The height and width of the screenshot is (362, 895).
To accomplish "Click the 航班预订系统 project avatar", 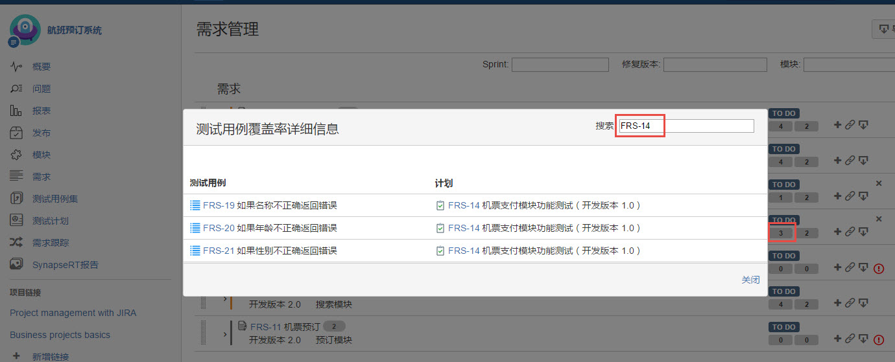I will click(25, 30).
